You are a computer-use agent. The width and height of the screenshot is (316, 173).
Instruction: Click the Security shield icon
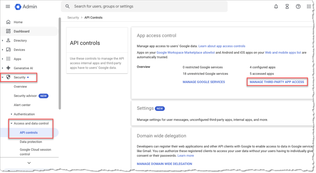(8, 77)
